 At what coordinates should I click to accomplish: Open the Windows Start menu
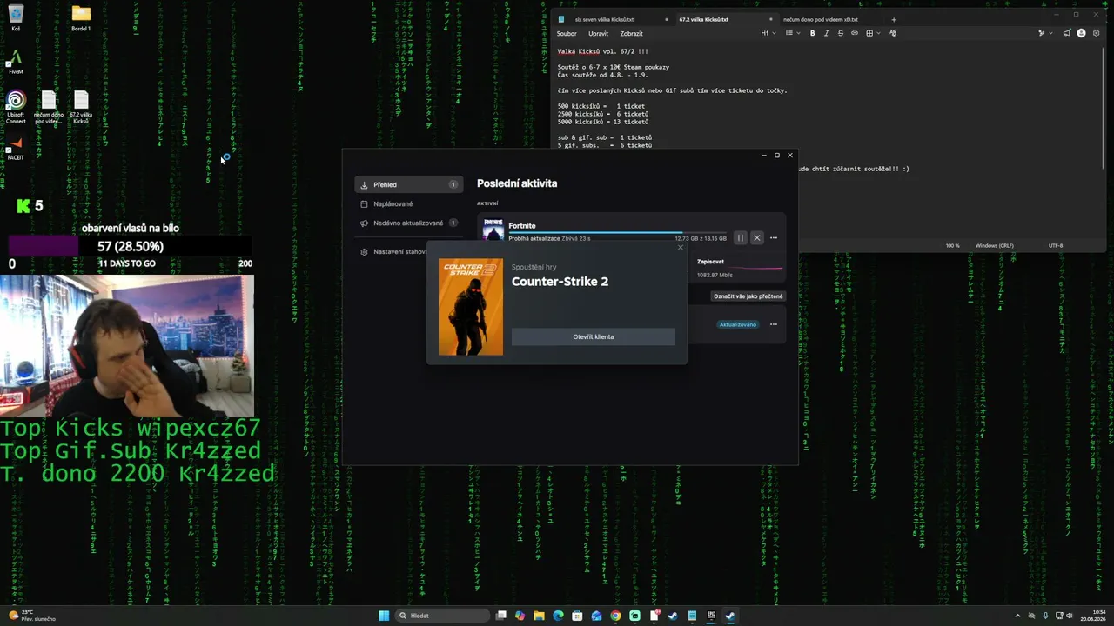[x=384, y=616]
